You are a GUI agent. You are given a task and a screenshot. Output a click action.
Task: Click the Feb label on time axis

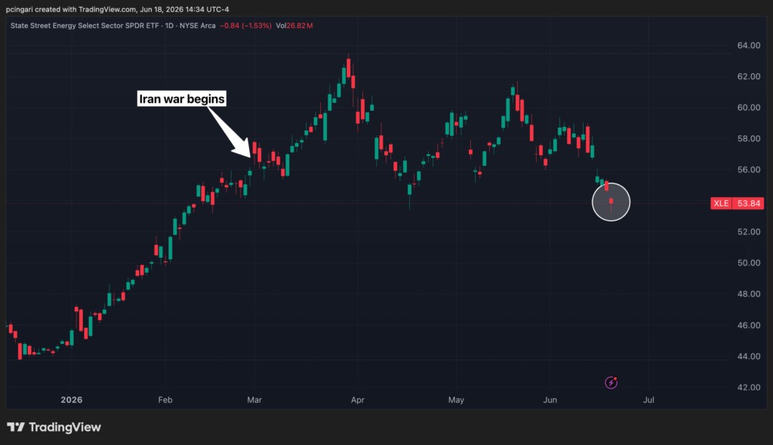coord(165,400)
